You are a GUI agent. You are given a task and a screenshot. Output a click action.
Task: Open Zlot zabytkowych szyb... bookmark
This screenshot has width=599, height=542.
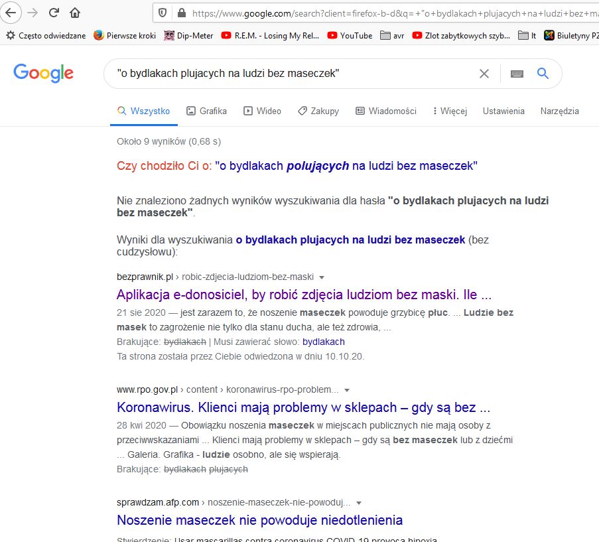pos(461,36)
